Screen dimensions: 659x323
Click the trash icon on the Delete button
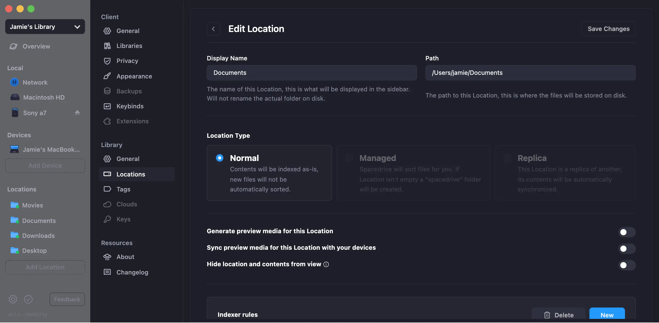[547, 315]
